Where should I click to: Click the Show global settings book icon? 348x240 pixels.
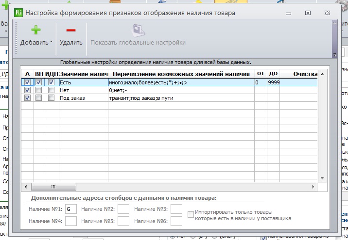tap(138, 31)
